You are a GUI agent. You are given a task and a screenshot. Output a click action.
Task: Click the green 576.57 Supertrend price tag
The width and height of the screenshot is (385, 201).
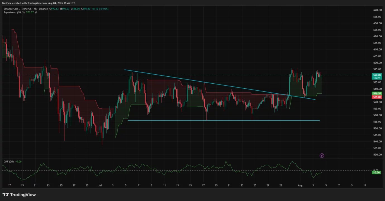tap(377, 93)
